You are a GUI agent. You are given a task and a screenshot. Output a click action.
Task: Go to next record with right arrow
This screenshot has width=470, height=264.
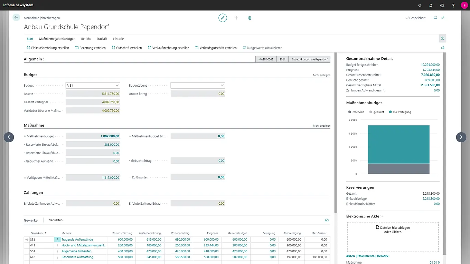(x=461, y=137)
